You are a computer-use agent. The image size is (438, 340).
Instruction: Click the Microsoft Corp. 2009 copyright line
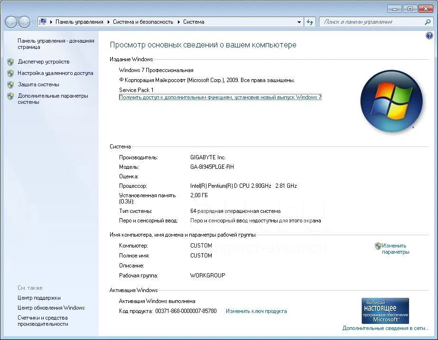coord(207,80)
